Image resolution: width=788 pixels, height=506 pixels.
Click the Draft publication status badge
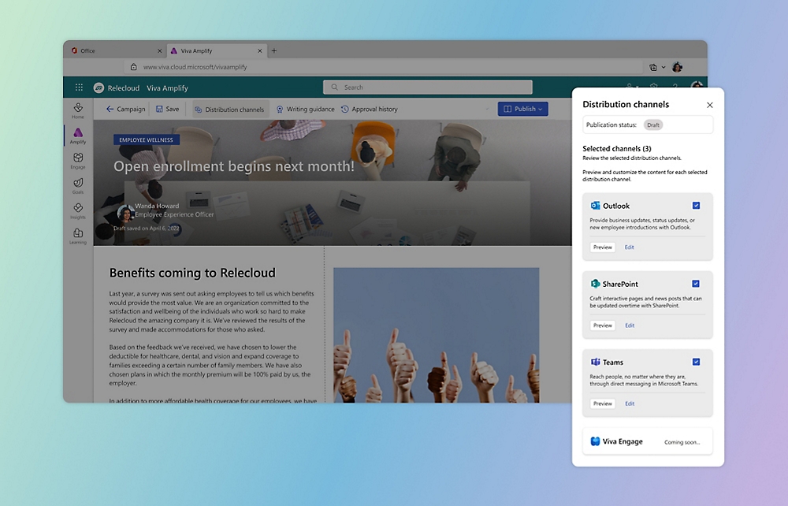pyautogui.click(x=653, y=125)
